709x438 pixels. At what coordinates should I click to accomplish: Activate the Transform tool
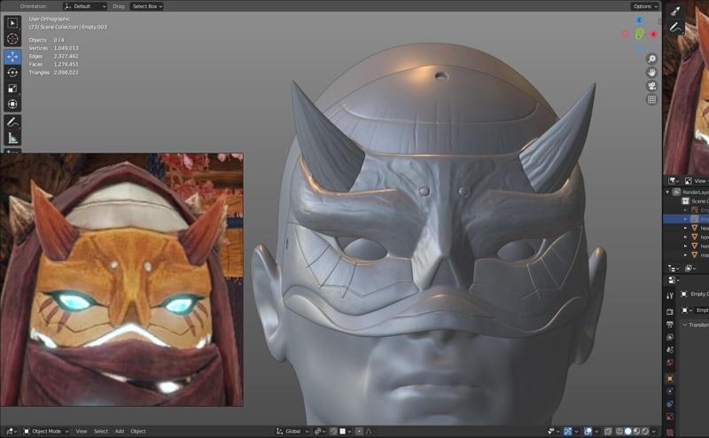pyautogui.click(x=12, y=104)
